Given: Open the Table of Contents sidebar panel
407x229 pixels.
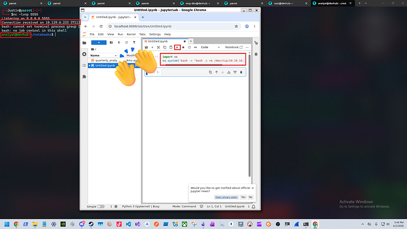Looking at the screenshot, I should 84,65.
